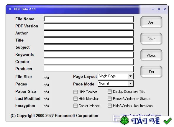Expand the Page Layout dropdown arrow
The width and height of the screenshot is (174, 127).
point(131,76)
